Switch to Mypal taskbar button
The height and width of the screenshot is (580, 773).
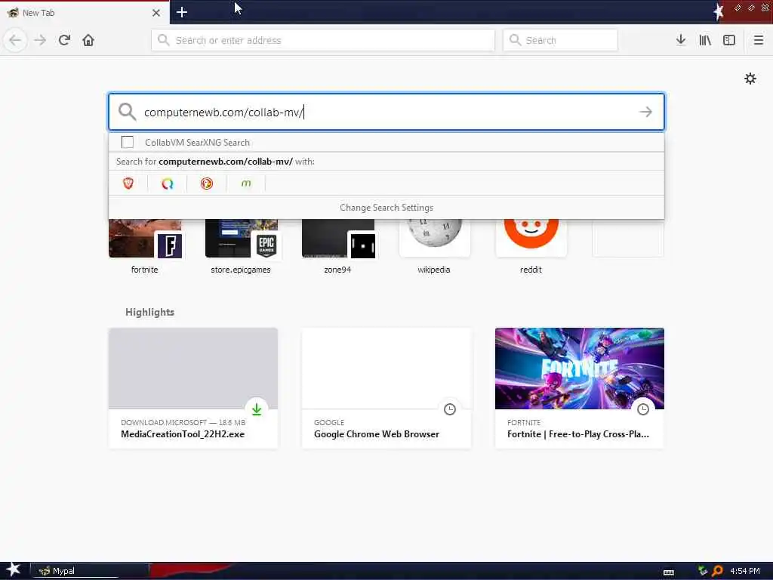coord(90,571)
